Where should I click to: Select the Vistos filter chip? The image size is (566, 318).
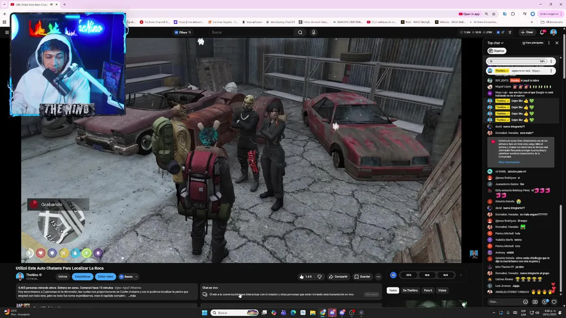pos(442,290)
